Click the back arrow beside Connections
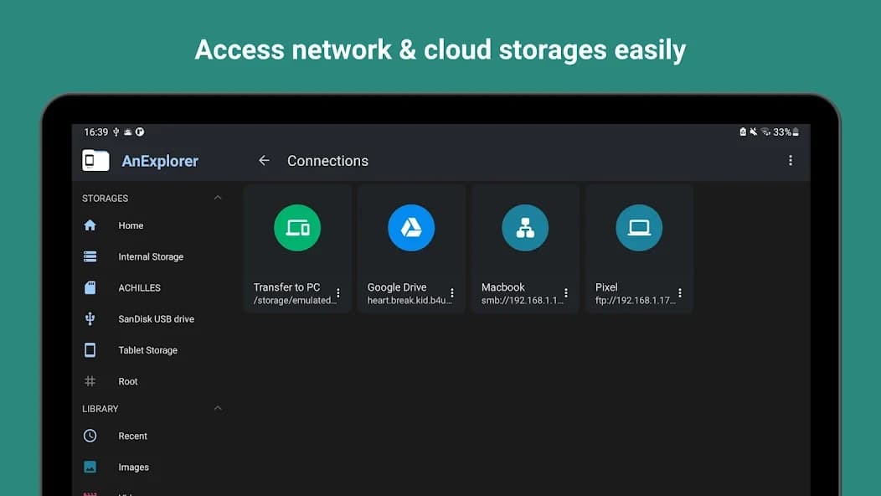The height and width of the screenshot is (496, 881). (264, 161)
